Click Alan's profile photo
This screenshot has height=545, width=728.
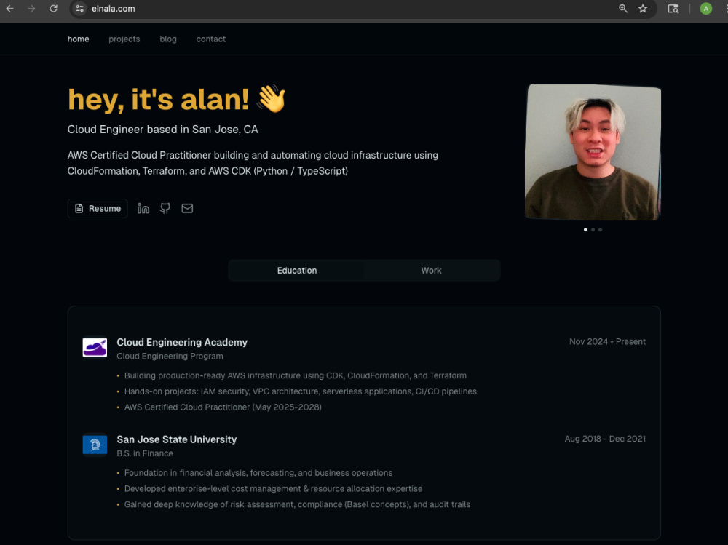point(593,152)
